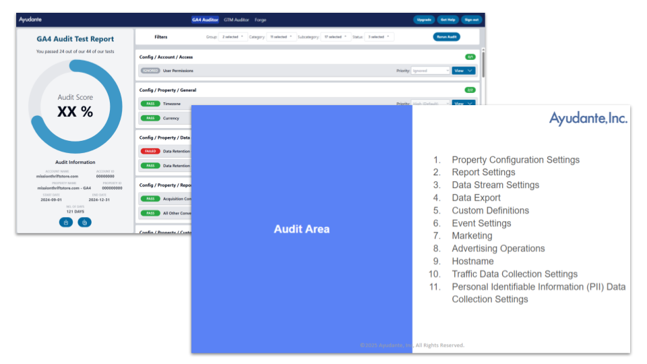Click the 'GA4 Audit Test Report' heading
The image size is (647, 364).
(x=75, y=39)
